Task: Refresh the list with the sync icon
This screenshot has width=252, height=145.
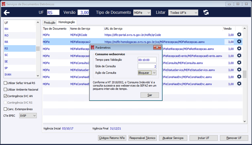Action: [206, 12]
